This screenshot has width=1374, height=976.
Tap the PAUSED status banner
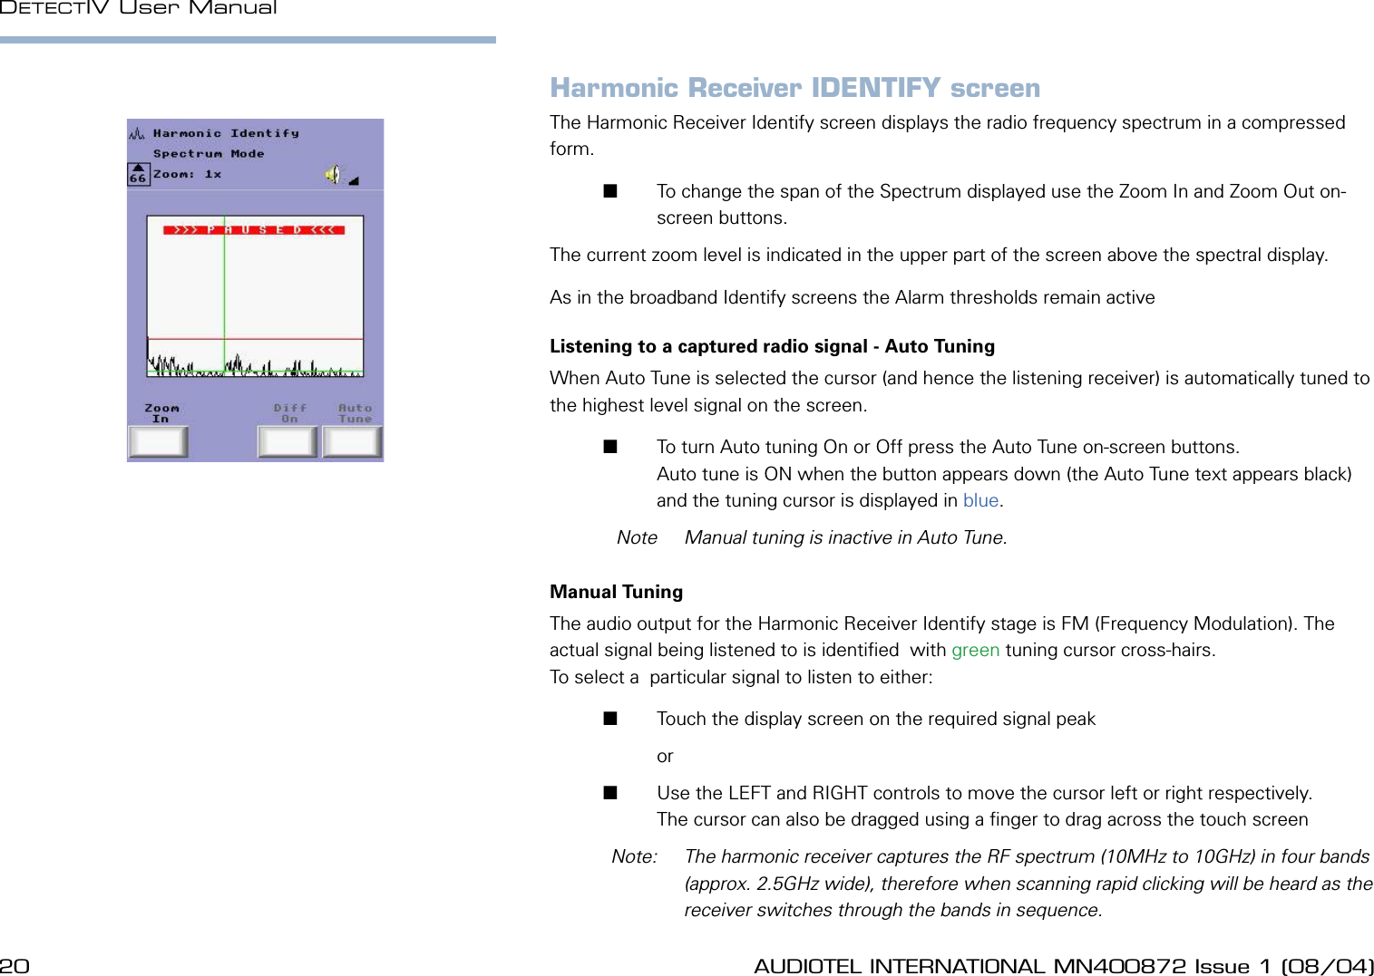(x=254, y=230)
